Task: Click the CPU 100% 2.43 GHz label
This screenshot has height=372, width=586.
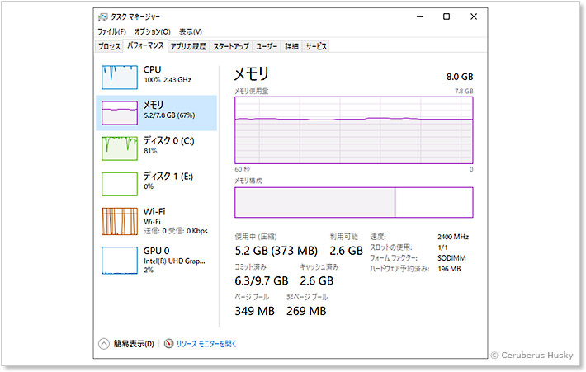Action: point(168,80)
